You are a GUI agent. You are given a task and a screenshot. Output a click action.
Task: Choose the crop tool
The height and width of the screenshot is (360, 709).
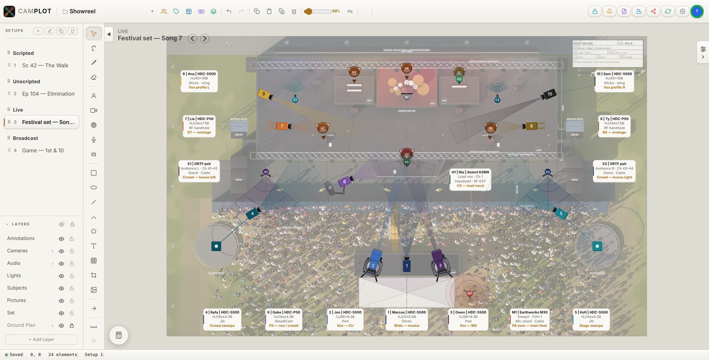[x=93, y=275]
